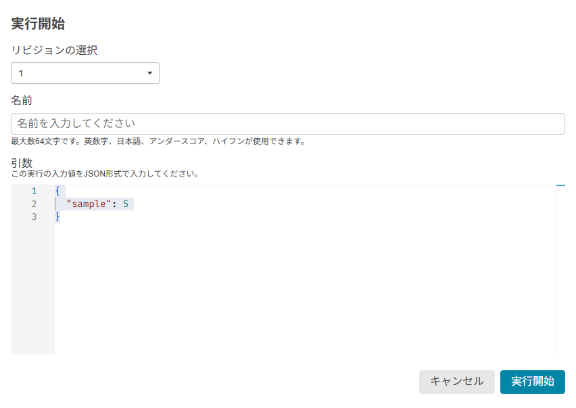Click the キャンセル button
Viewport: 576px width, 408px height.
tap(456, 382)
